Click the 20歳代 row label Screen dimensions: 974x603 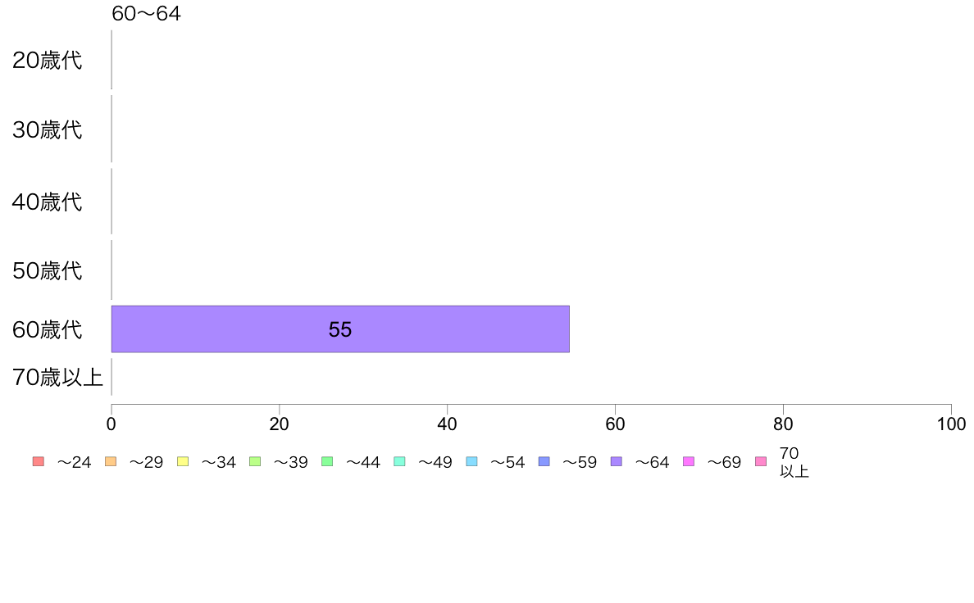pos(48,61)
